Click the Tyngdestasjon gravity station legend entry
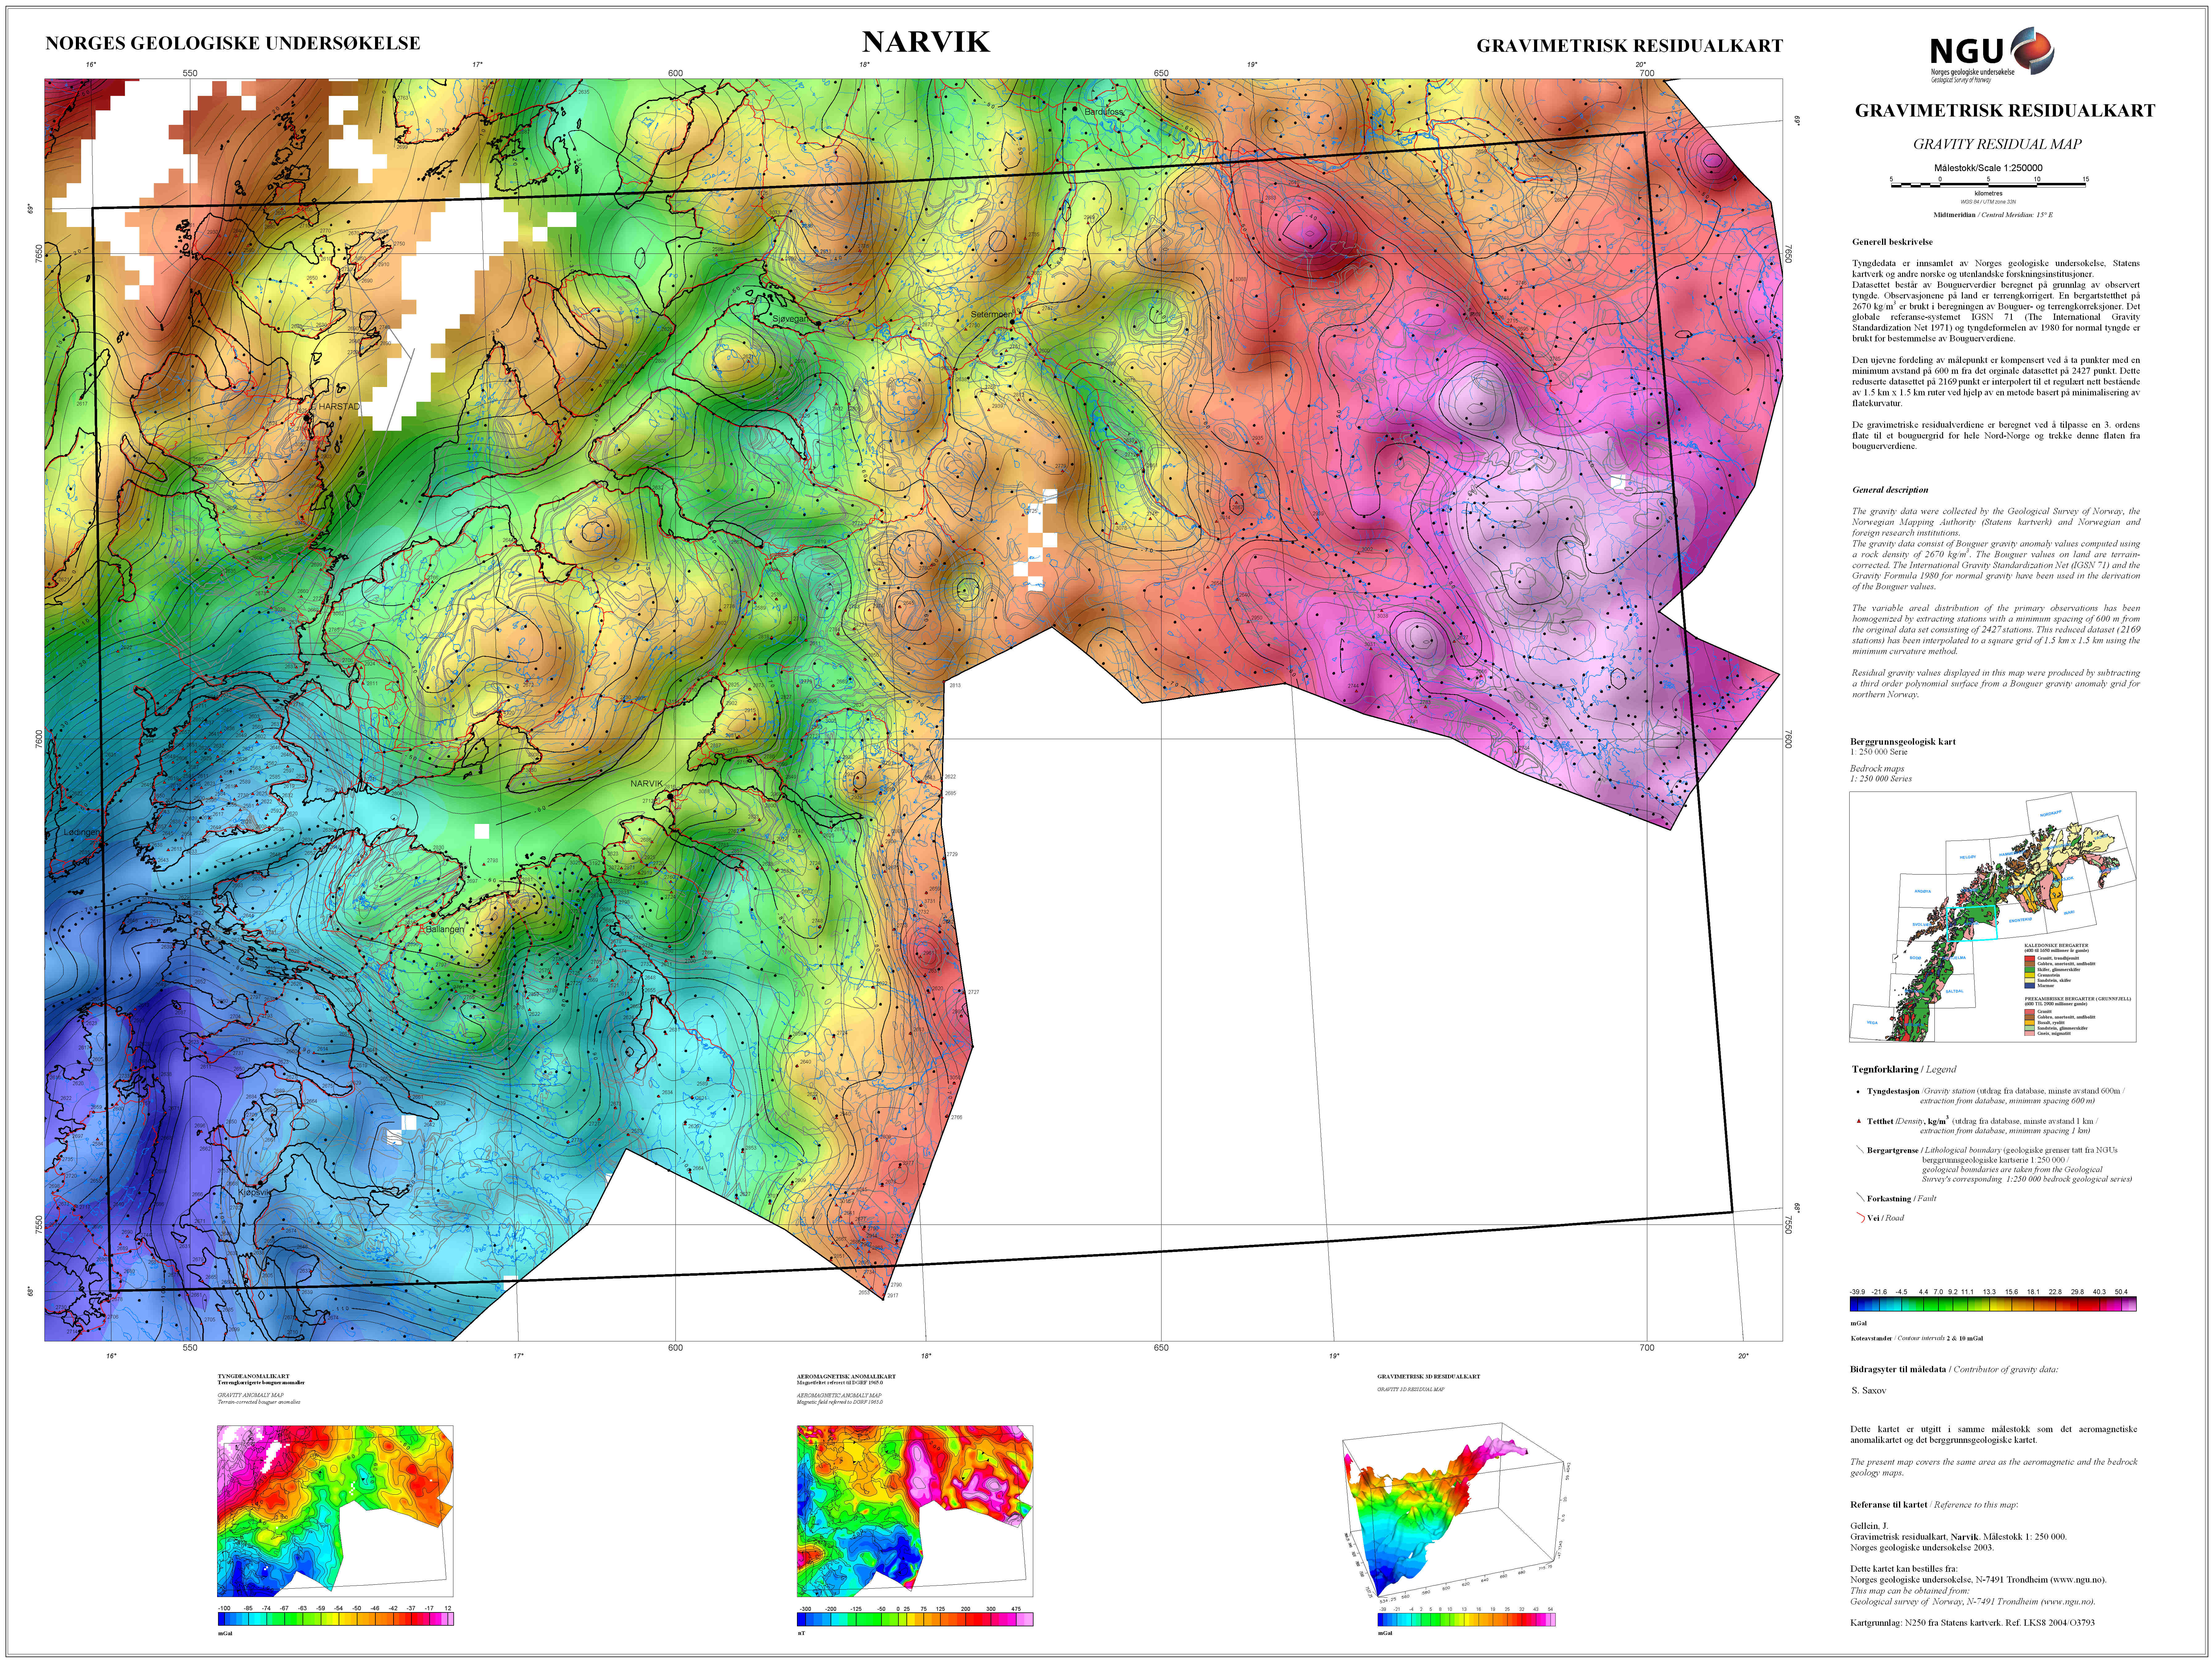Image resolution: width=2212 pixels, height=1663 pixels. [x=1991, y=1096]
